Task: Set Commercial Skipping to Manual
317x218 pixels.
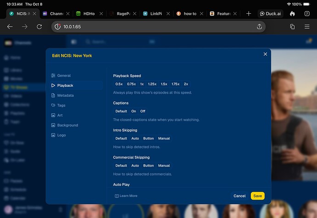Action: pyautogui.click(x=164, y=166)
